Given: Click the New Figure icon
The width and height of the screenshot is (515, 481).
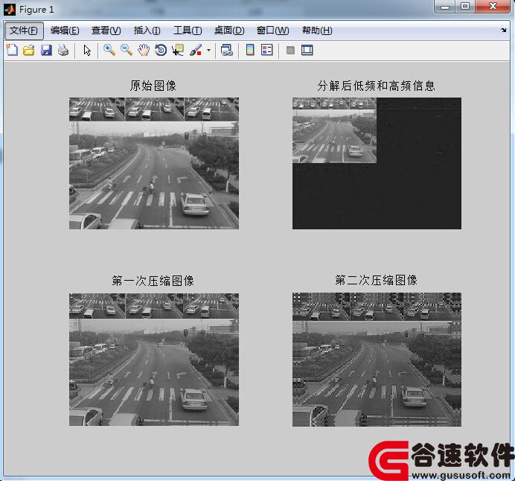Looking at the screenshot, I should coord(12,51).
